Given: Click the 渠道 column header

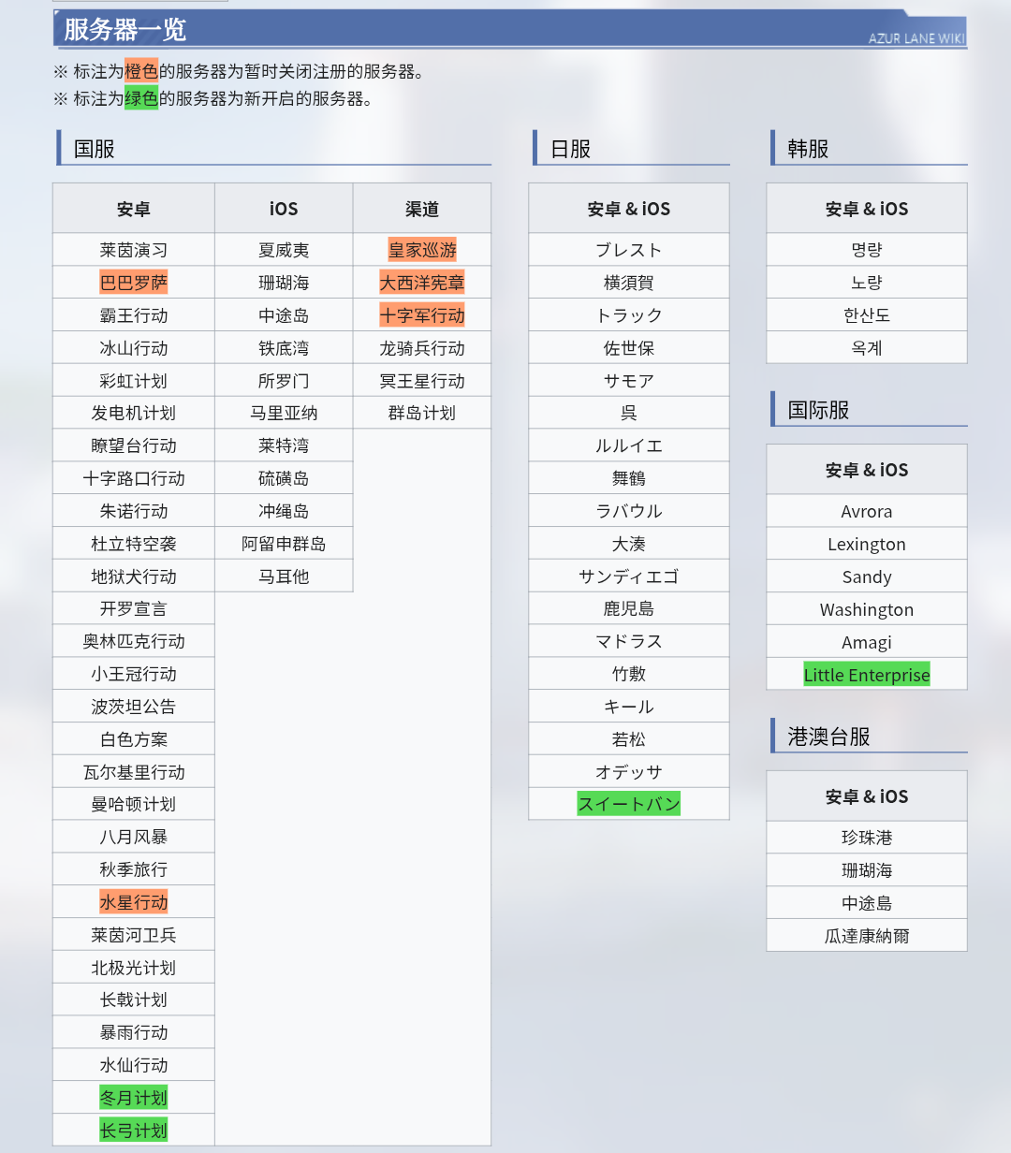Looking at the screenshot, I should click(x=422, y=209).
